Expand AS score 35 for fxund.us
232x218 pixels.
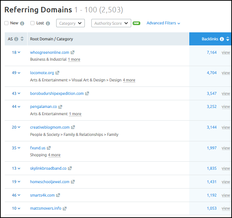click(16, 148)
